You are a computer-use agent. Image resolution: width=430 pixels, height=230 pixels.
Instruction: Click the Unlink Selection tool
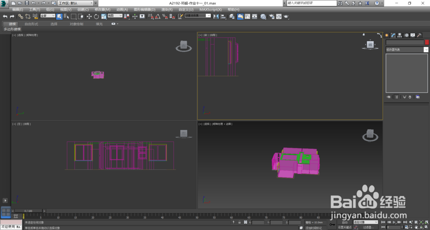click(28, 16)
